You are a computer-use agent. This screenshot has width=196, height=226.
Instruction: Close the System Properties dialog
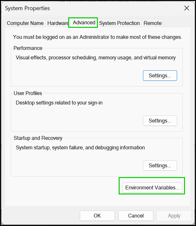point(187,8)
